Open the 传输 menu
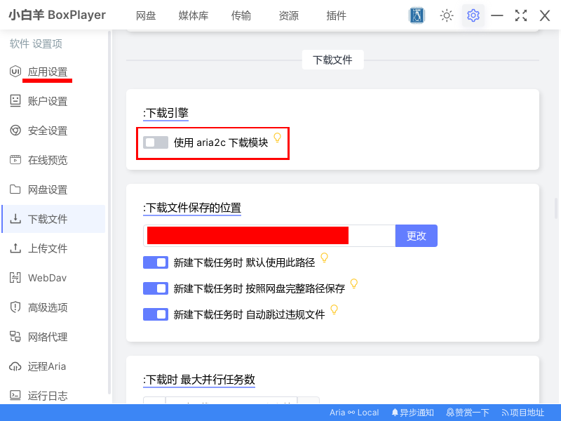The width and height of the screenshot is (561, 421). (x=241, y=15)
